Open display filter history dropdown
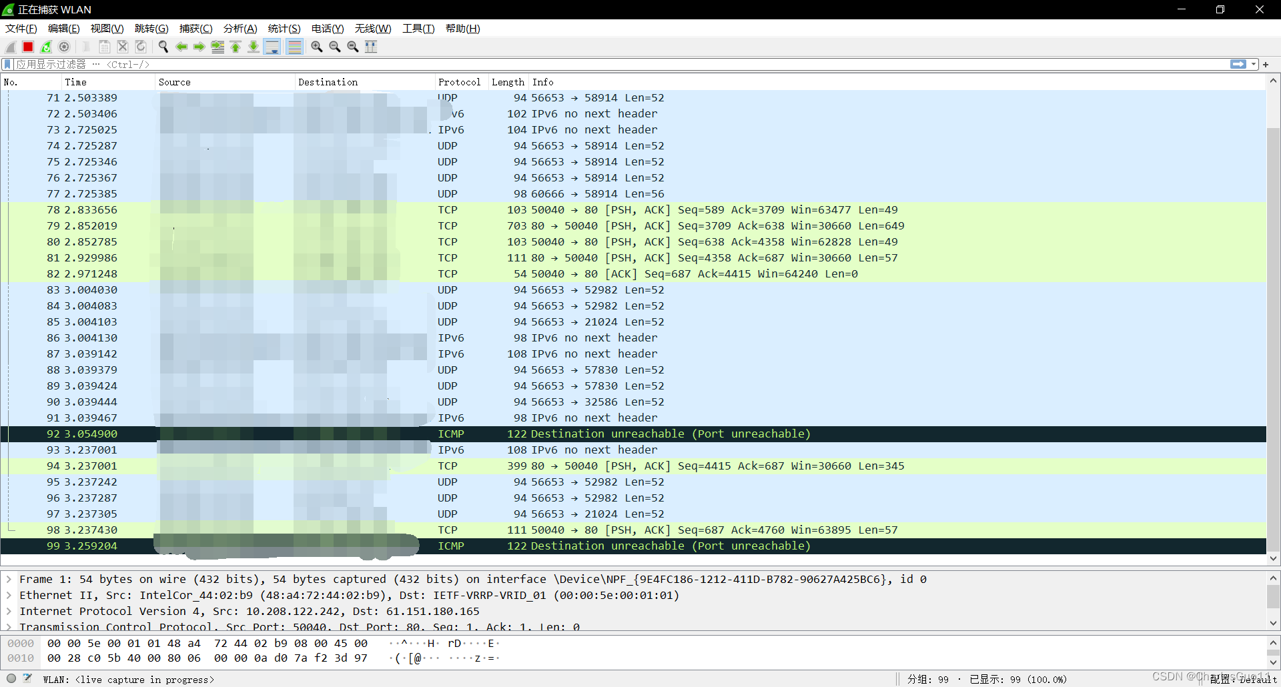1281x687 pixels. (1254, 64)
